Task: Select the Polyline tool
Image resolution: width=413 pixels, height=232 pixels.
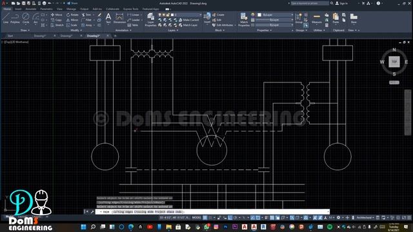Action: pos(15,18)
